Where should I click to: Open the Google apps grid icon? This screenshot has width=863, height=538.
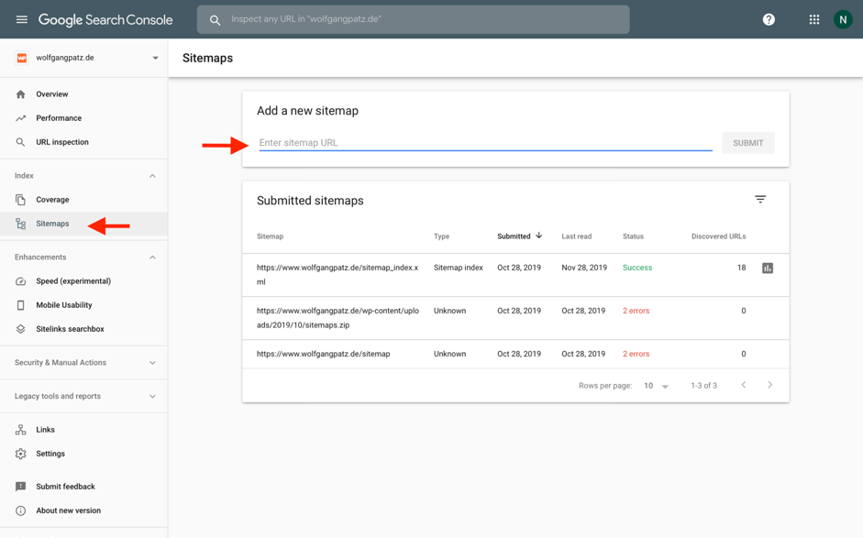pos(814,20)
